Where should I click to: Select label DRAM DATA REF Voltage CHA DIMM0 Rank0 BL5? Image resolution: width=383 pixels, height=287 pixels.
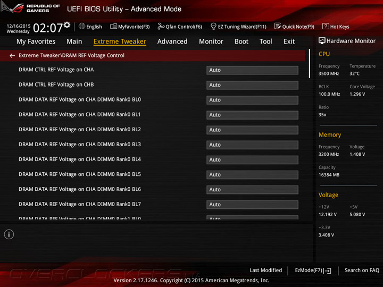click(80, 174)
